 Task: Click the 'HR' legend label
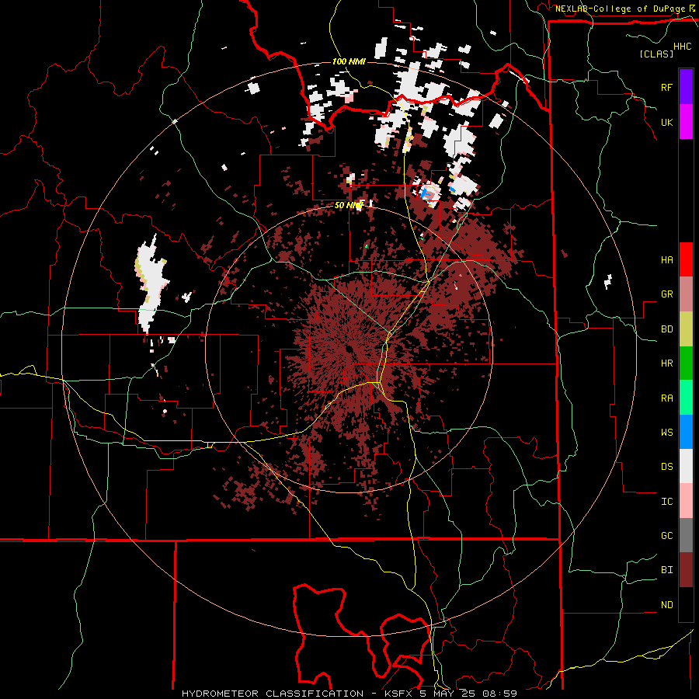click(x=666, y=363)
